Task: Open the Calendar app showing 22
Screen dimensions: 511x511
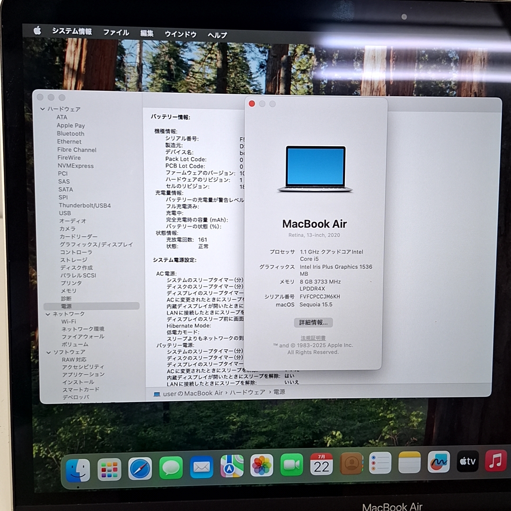Action: [321, 464]
